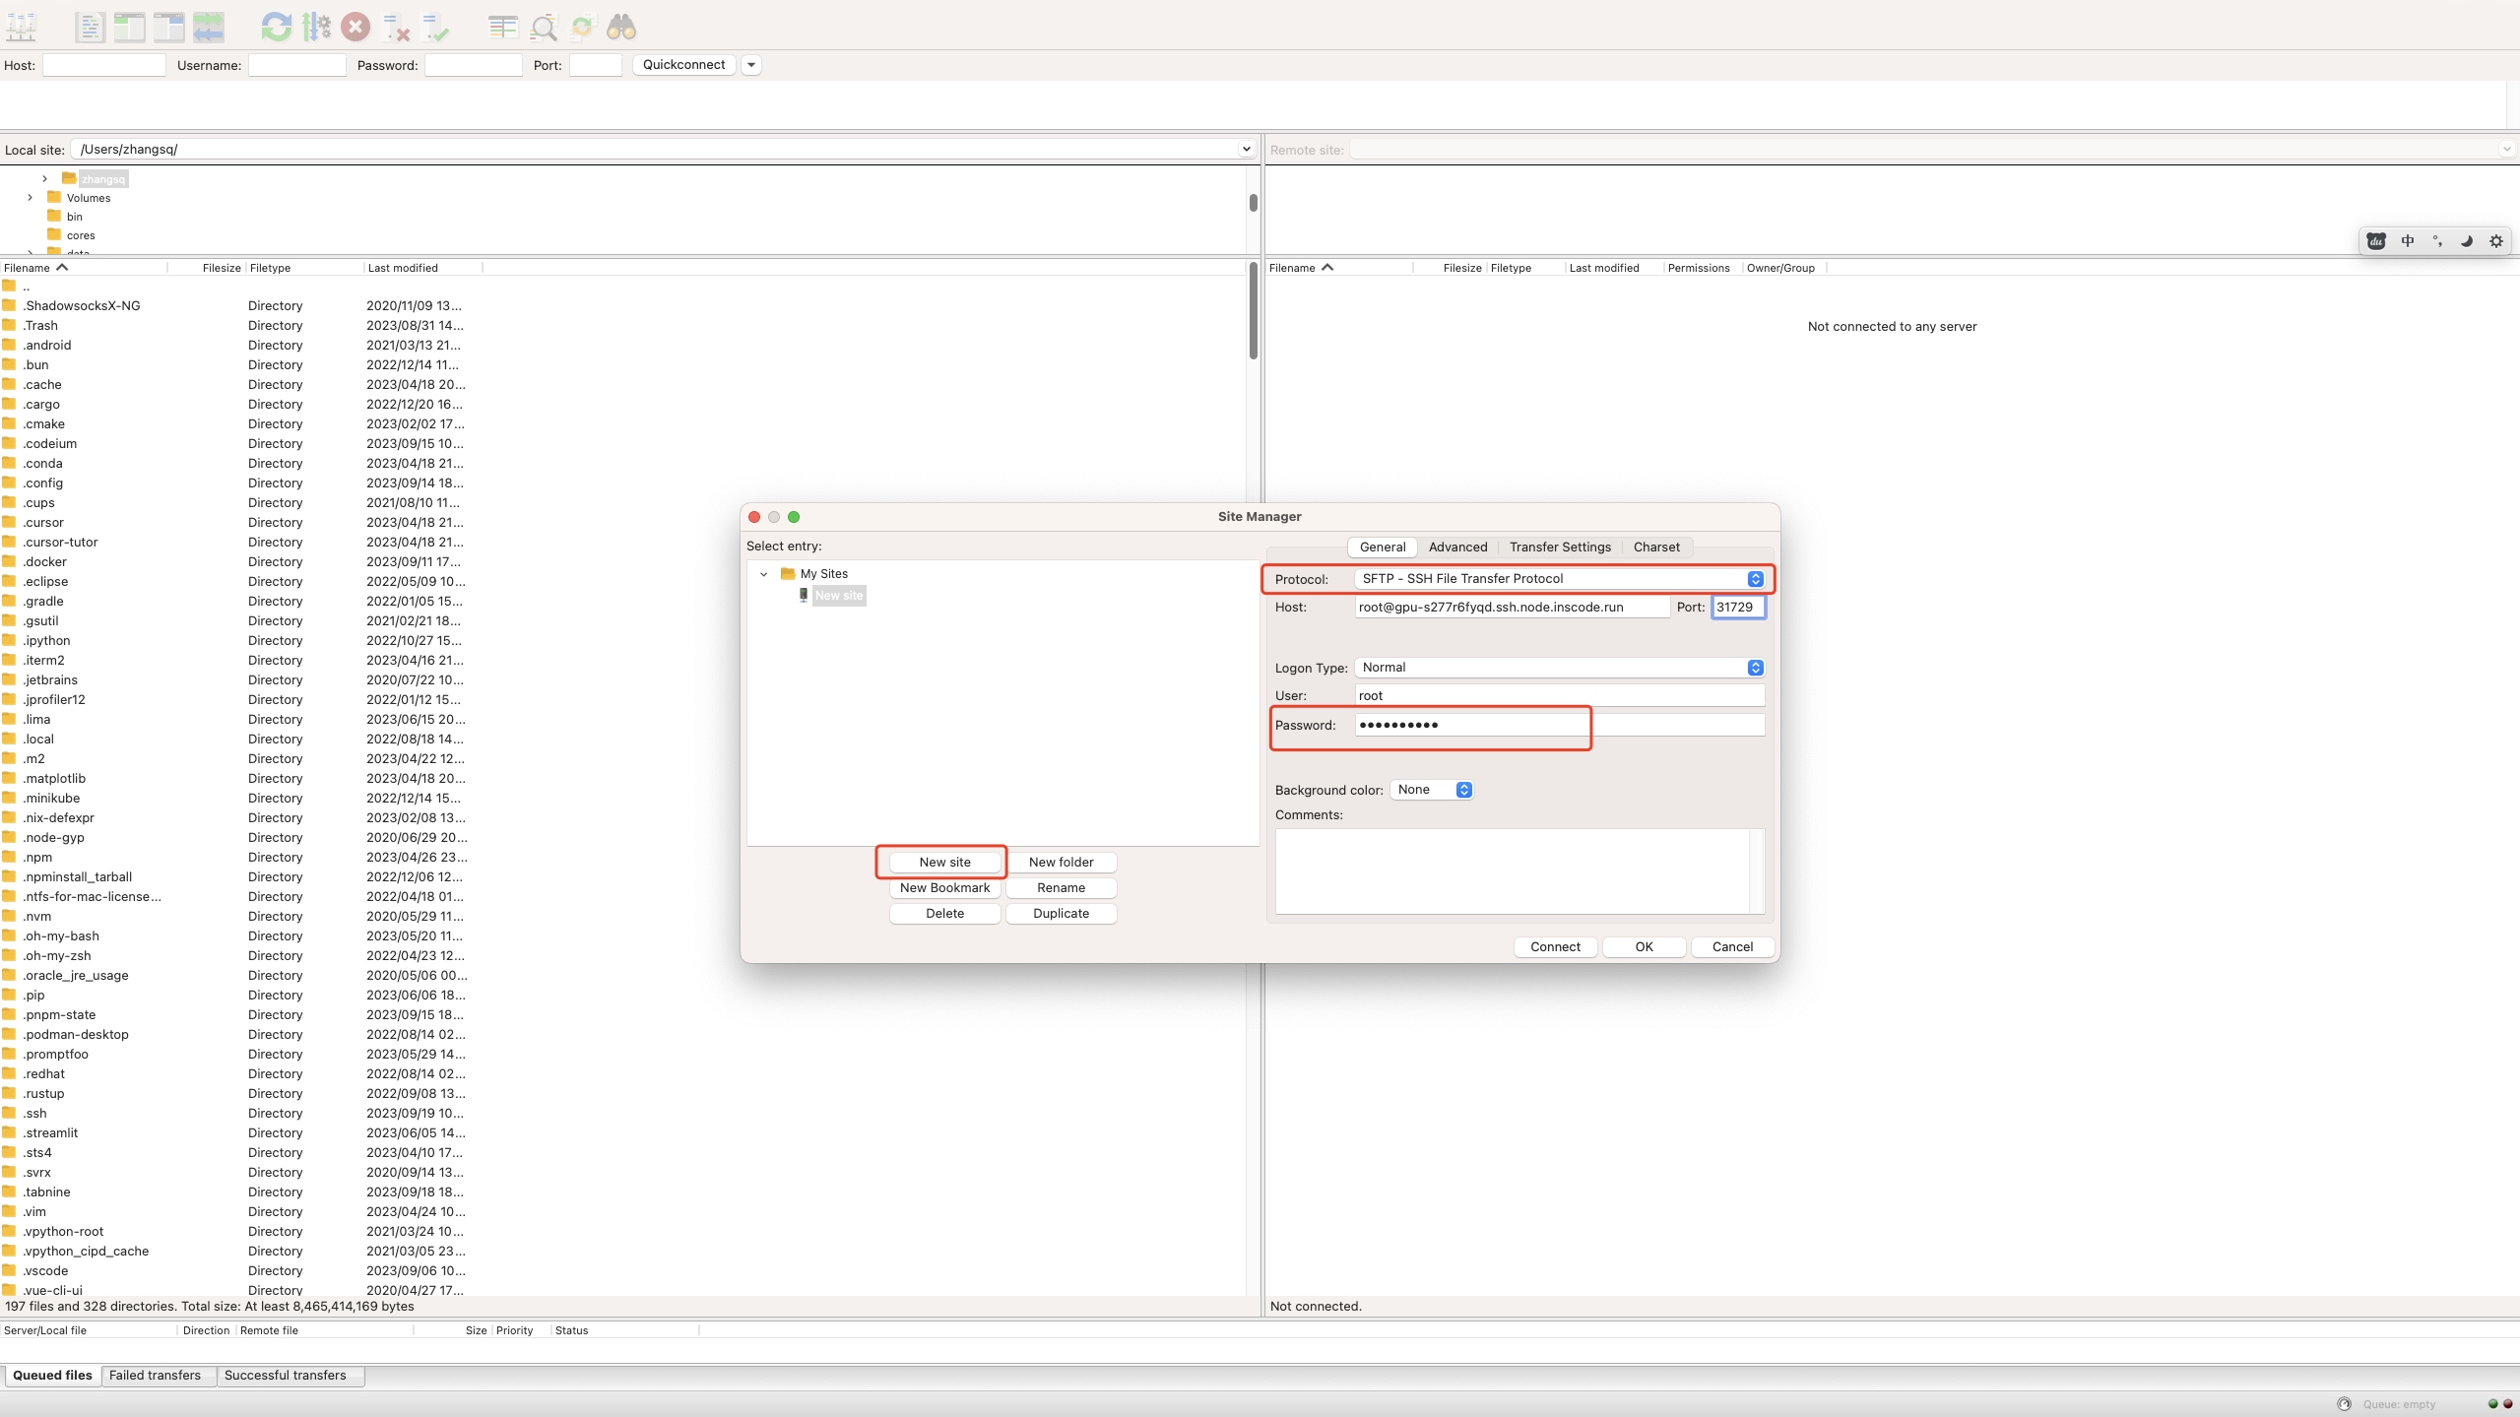Click the Connect button in Site Manager
This screenshot has height=1417, width=2520.
click(x=1554, y=946)
